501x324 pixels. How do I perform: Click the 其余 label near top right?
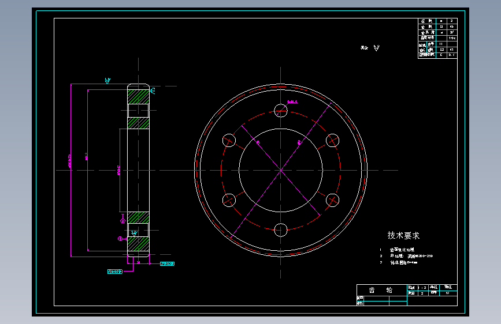tap(365, 48)
